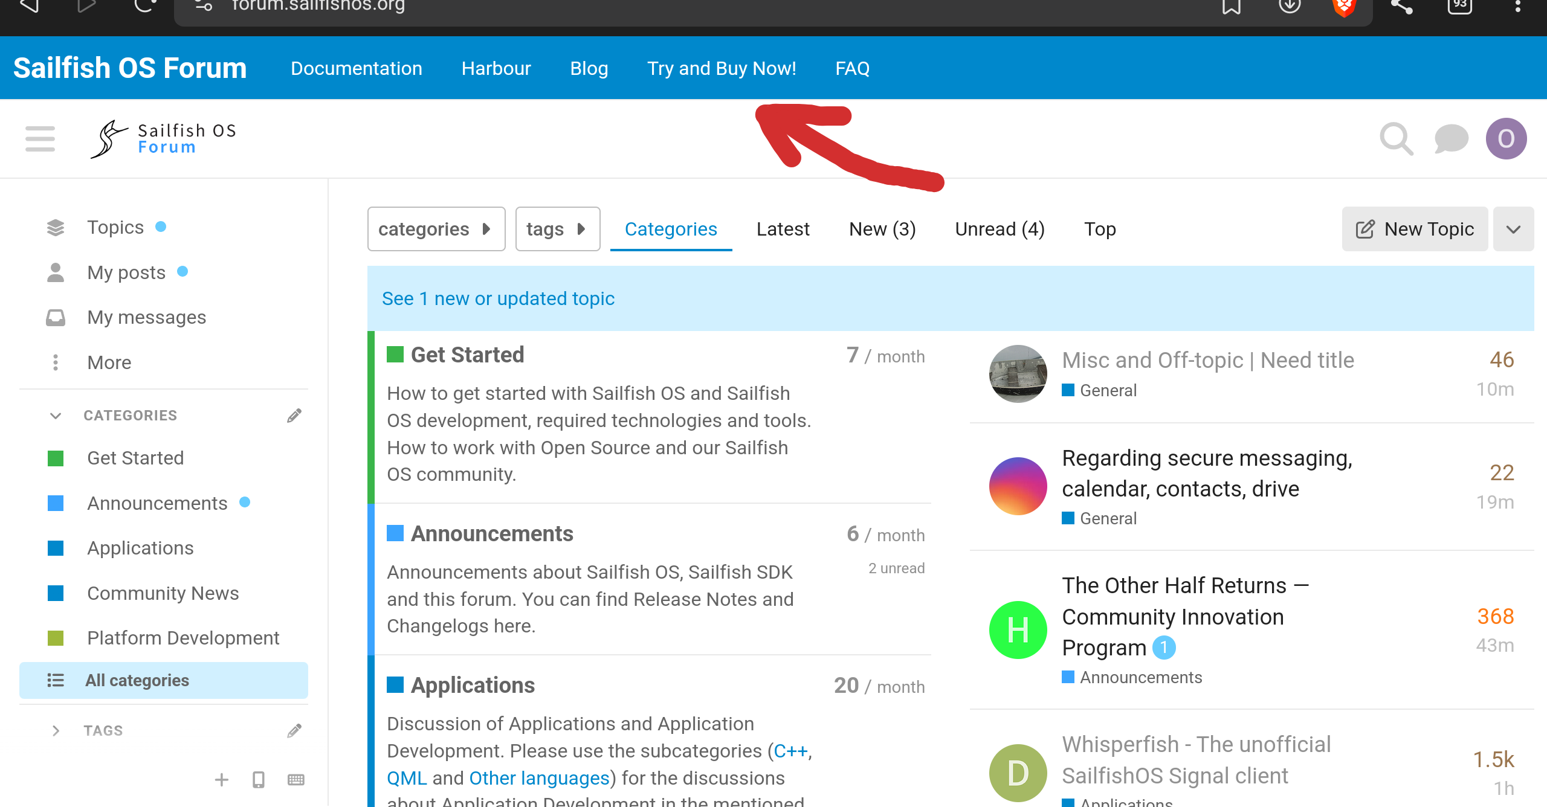Click the edit pencil beside TAGS
This screenshot has height=807, width=1547.
(x=294, y=731)
